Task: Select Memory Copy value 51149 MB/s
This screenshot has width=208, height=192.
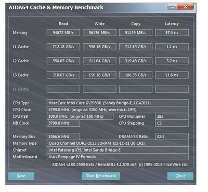Action: (136, 33)
